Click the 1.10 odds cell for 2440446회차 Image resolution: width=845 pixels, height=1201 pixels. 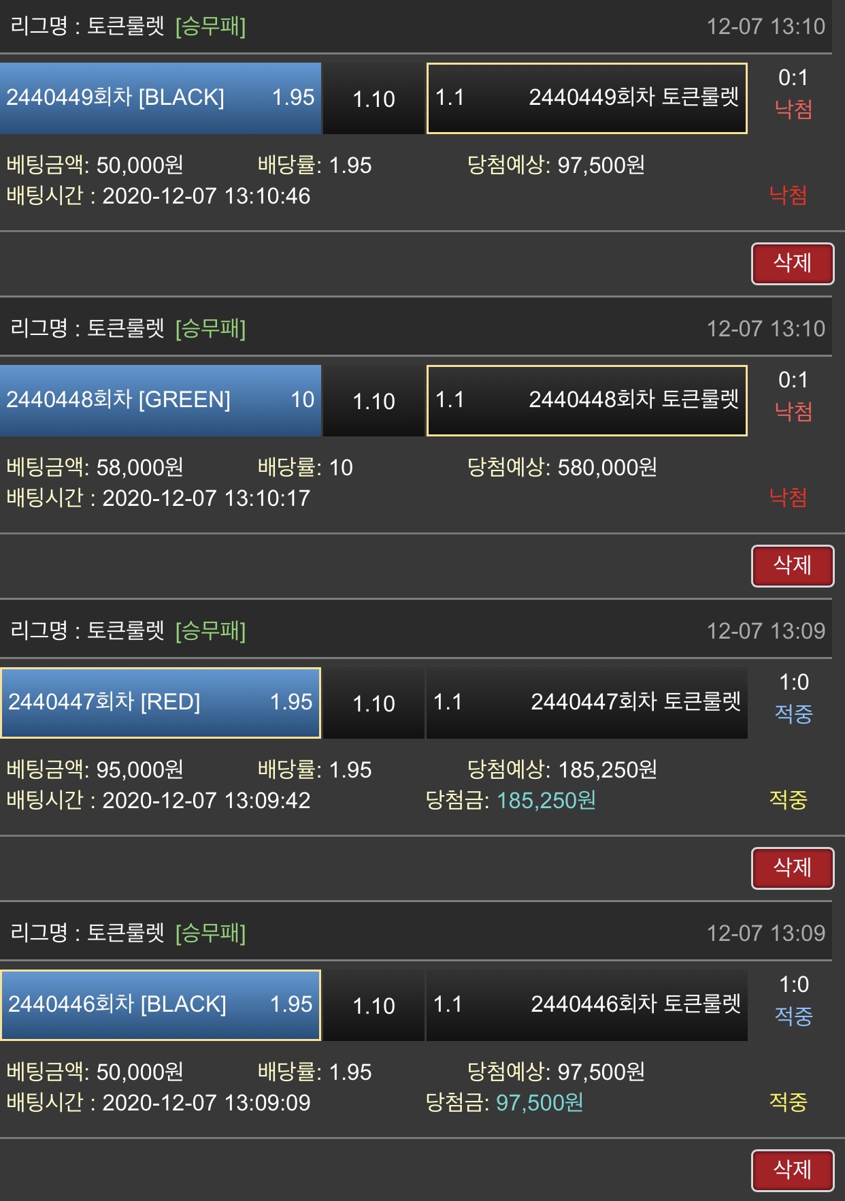pos(374,1006)
